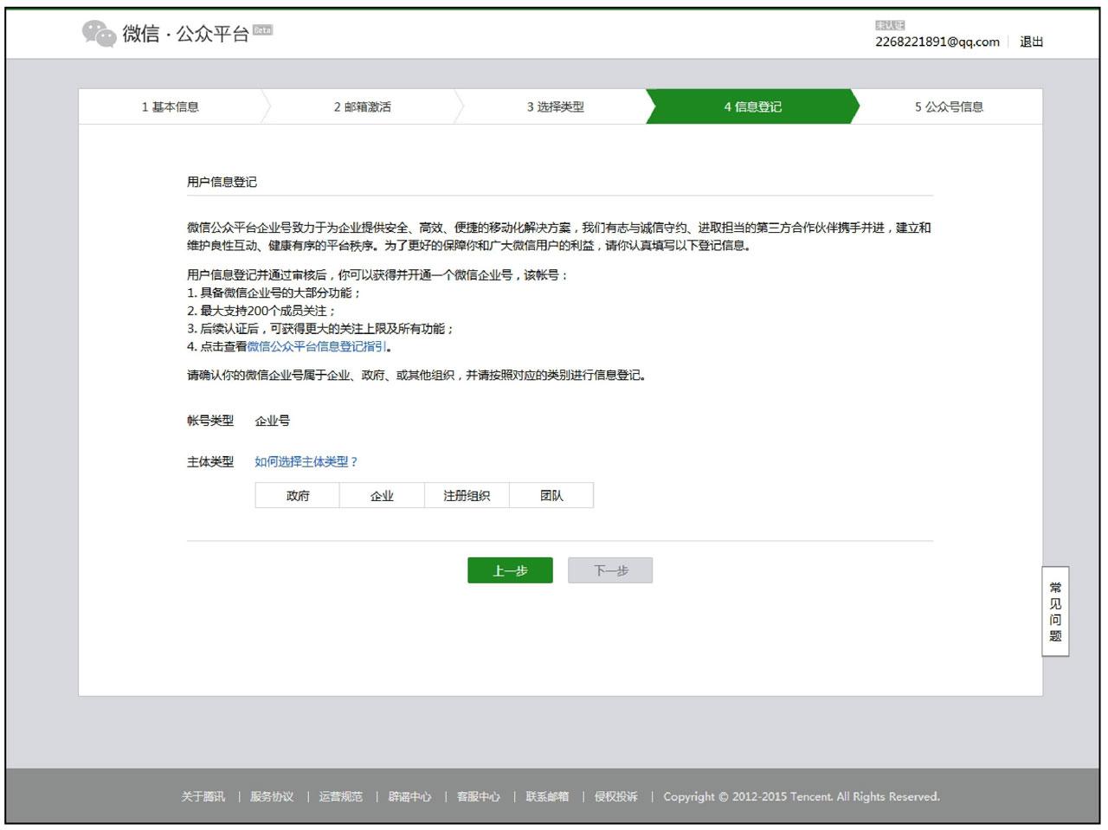Image resolution: width=1108 pixels, height=830 pixels.
Task: Open 辟谣中心 footer link
Action: [409, 796]
